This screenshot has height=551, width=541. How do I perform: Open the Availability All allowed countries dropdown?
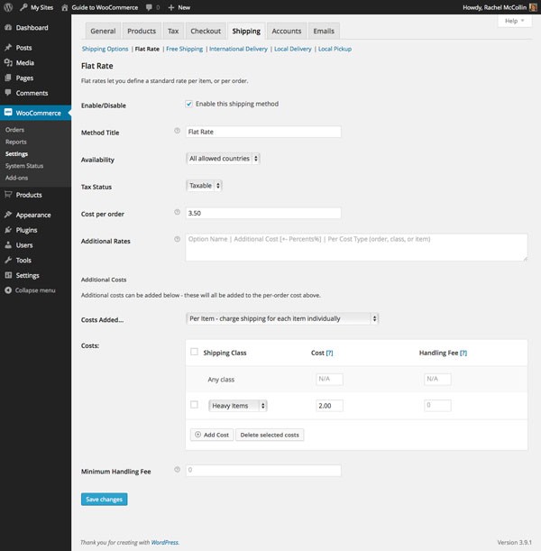pos(223,159)
